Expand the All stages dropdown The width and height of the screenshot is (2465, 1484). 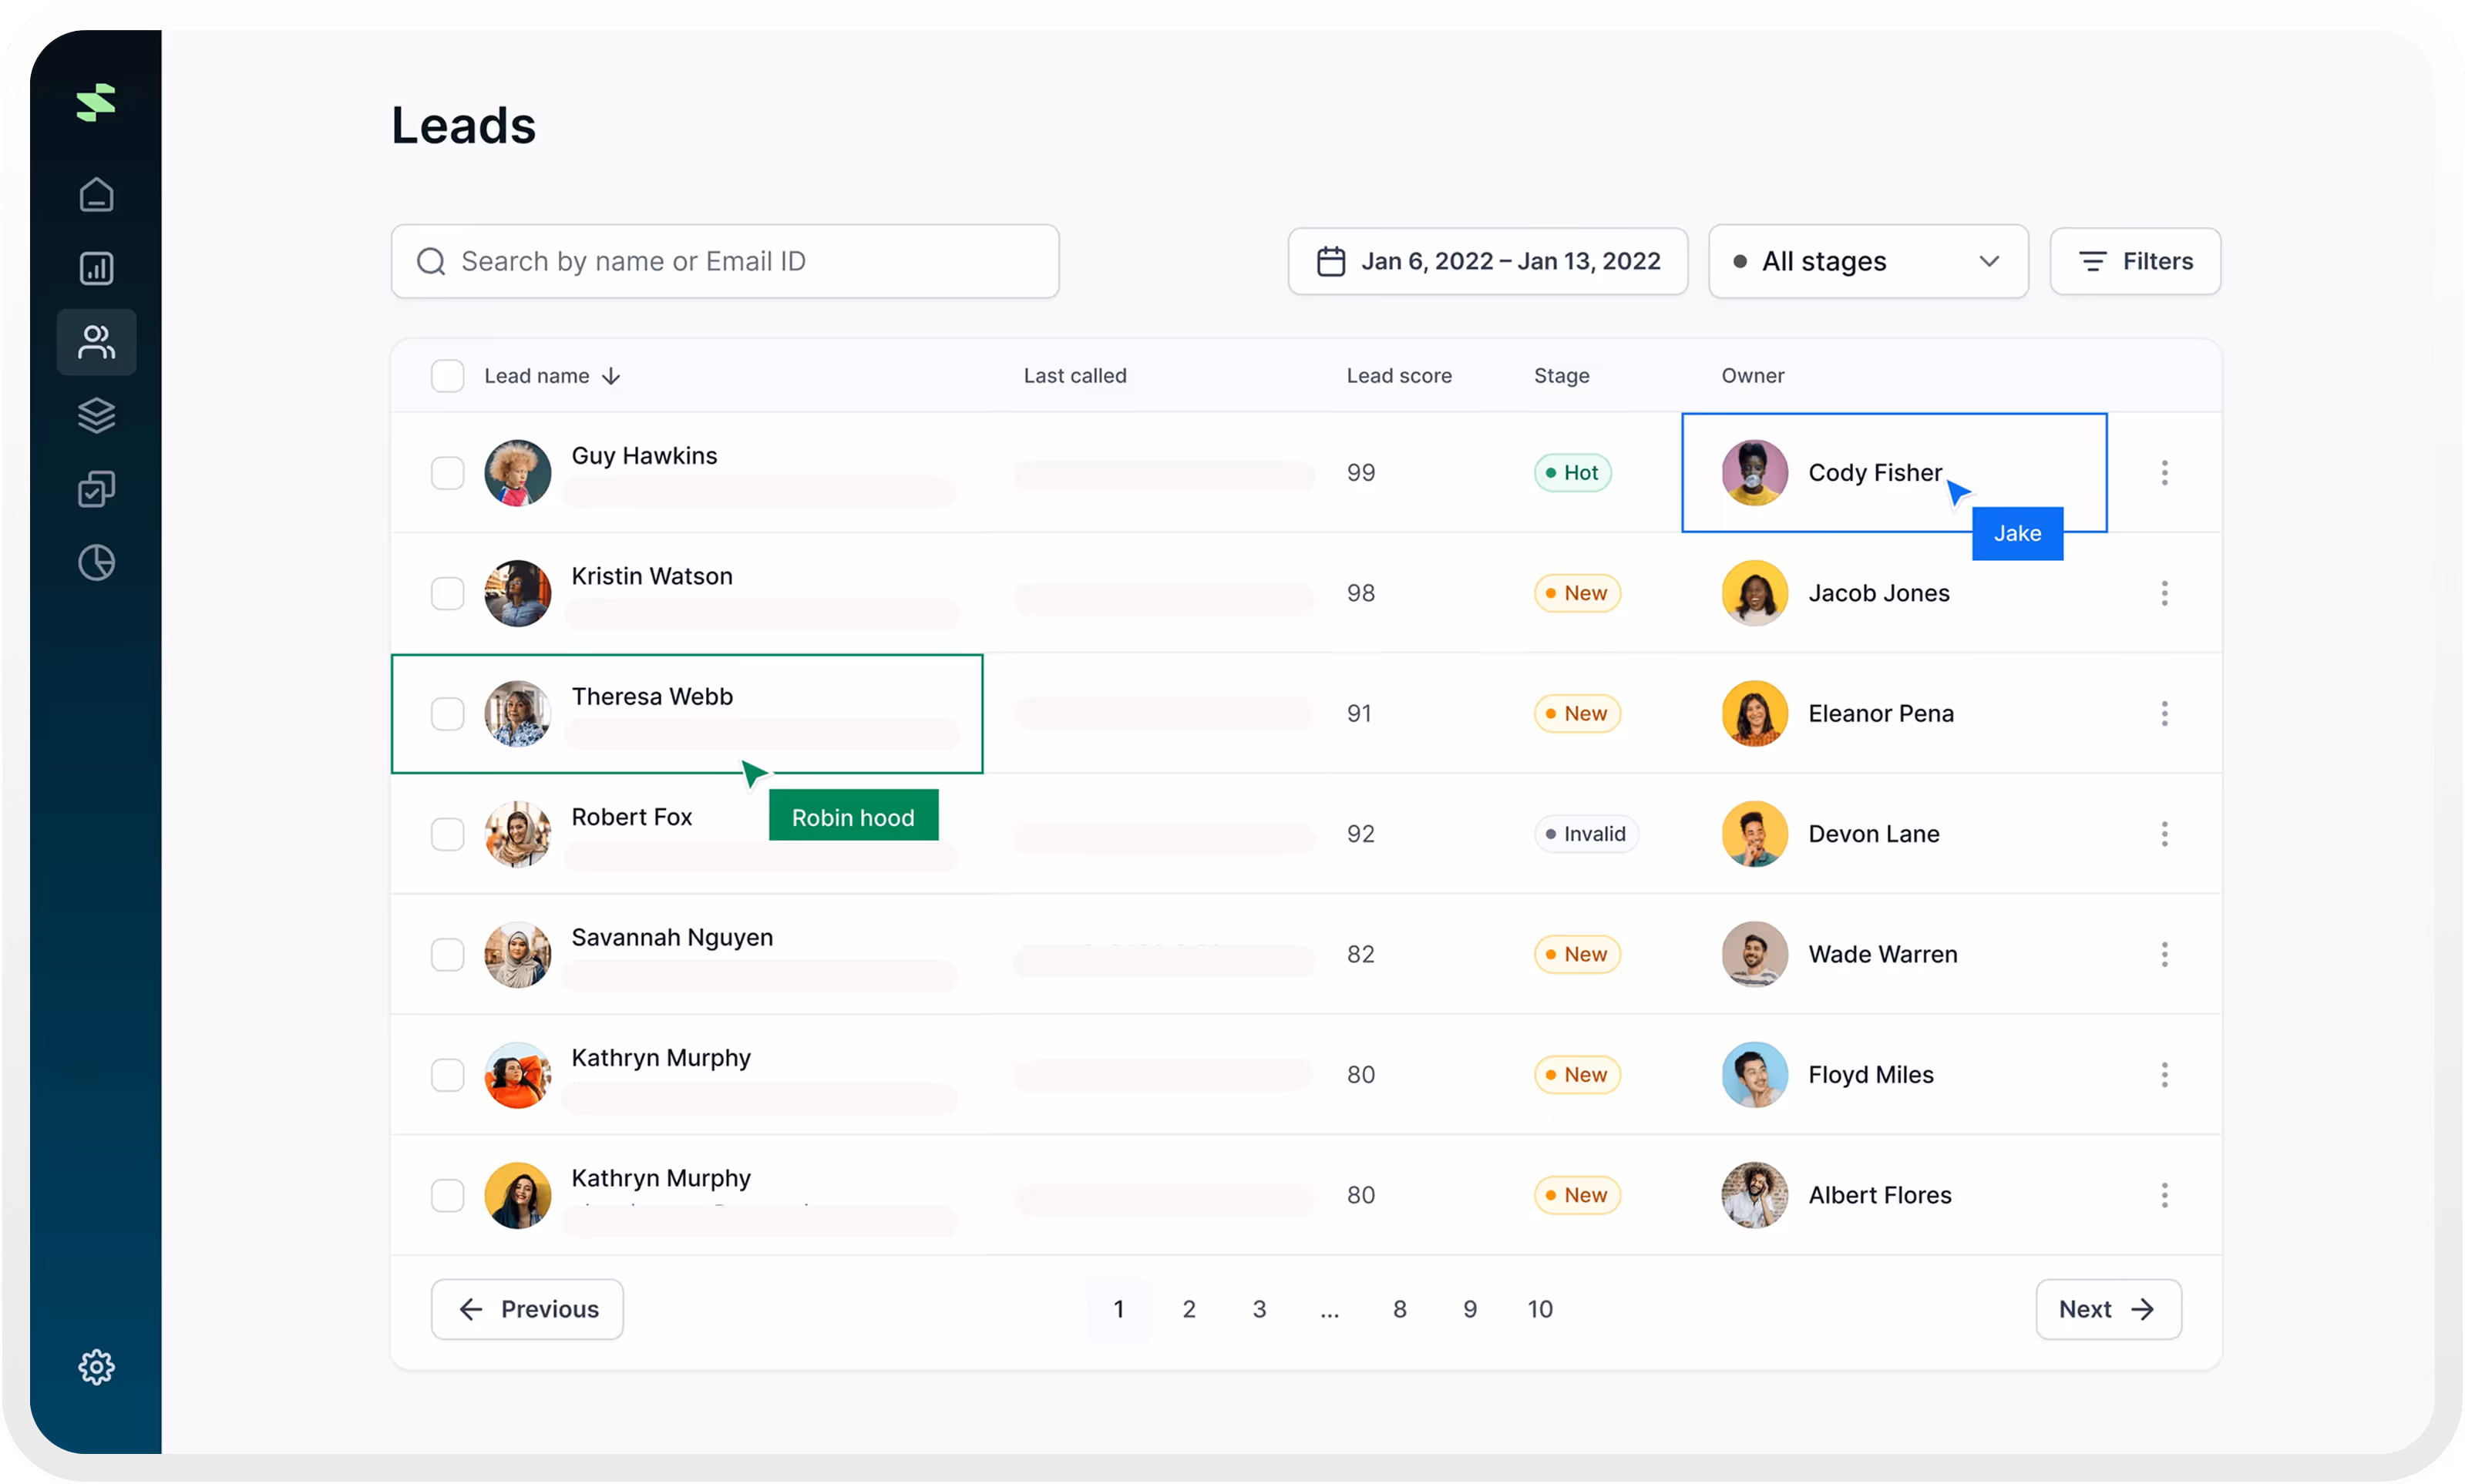1868,261
